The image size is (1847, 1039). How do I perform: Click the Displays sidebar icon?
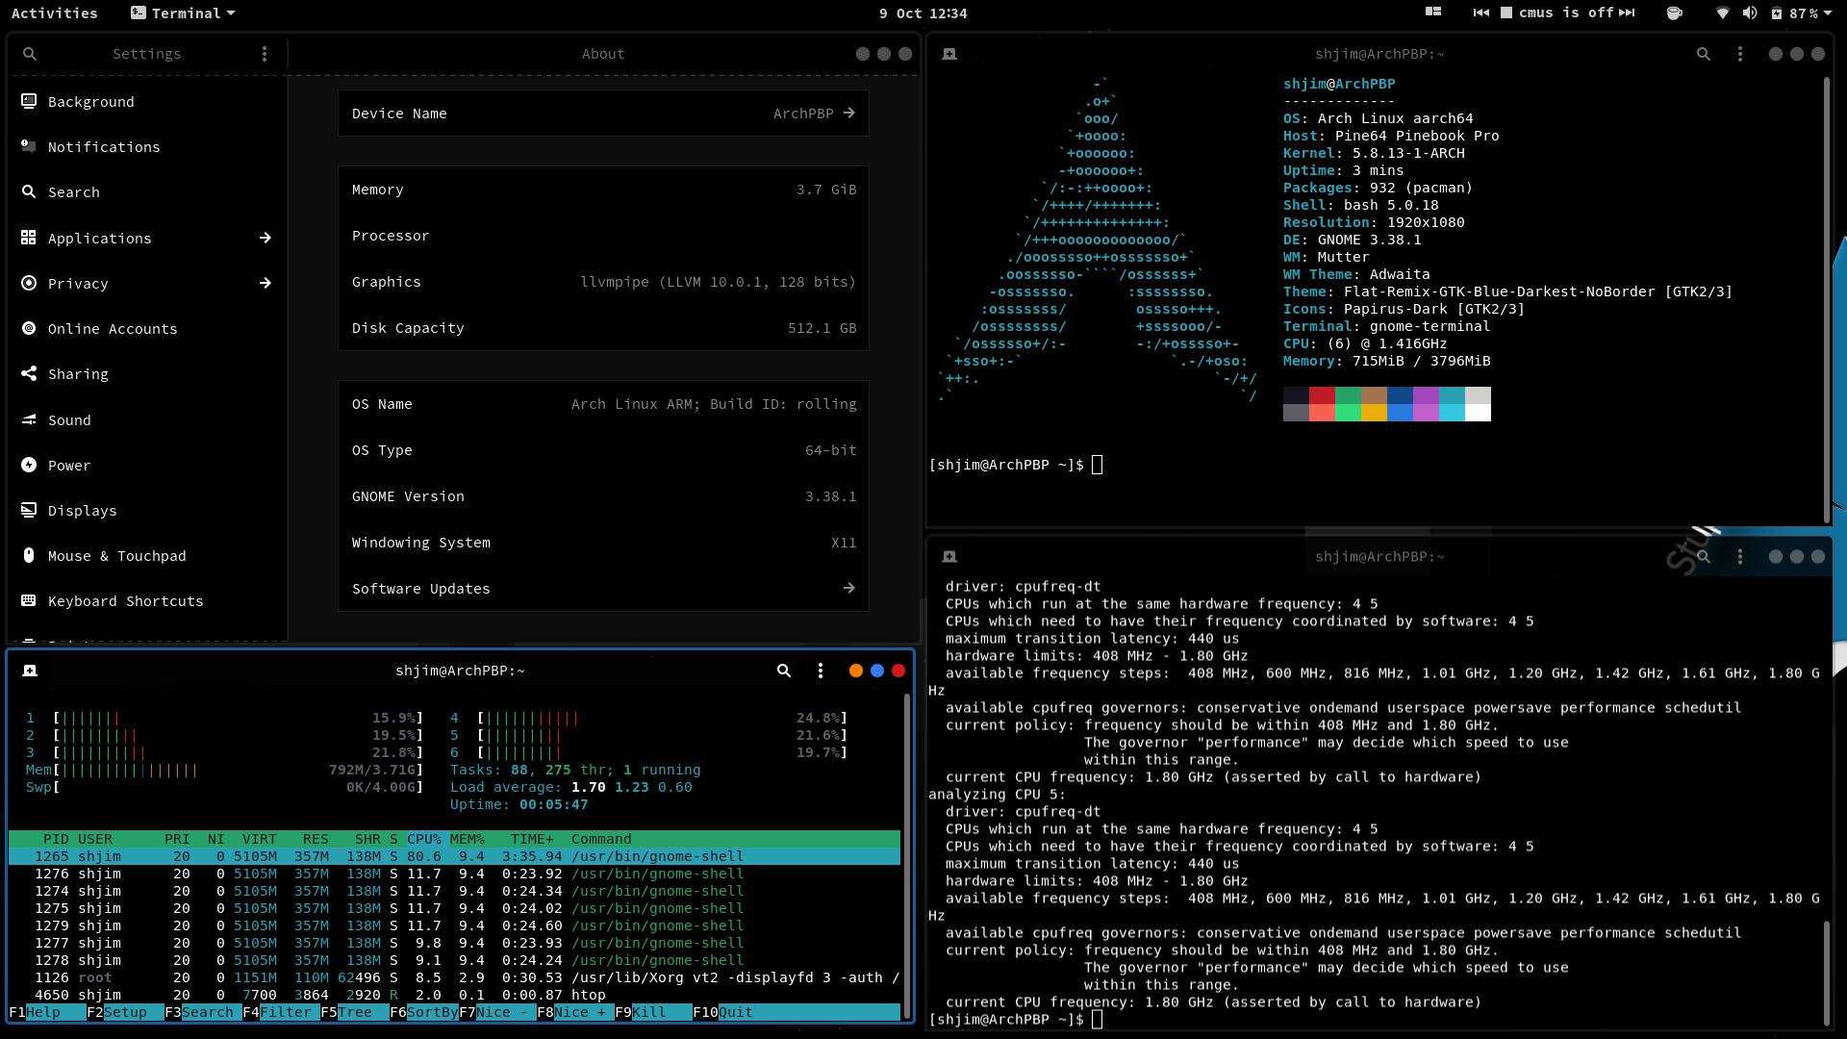[x=29, y=510]
